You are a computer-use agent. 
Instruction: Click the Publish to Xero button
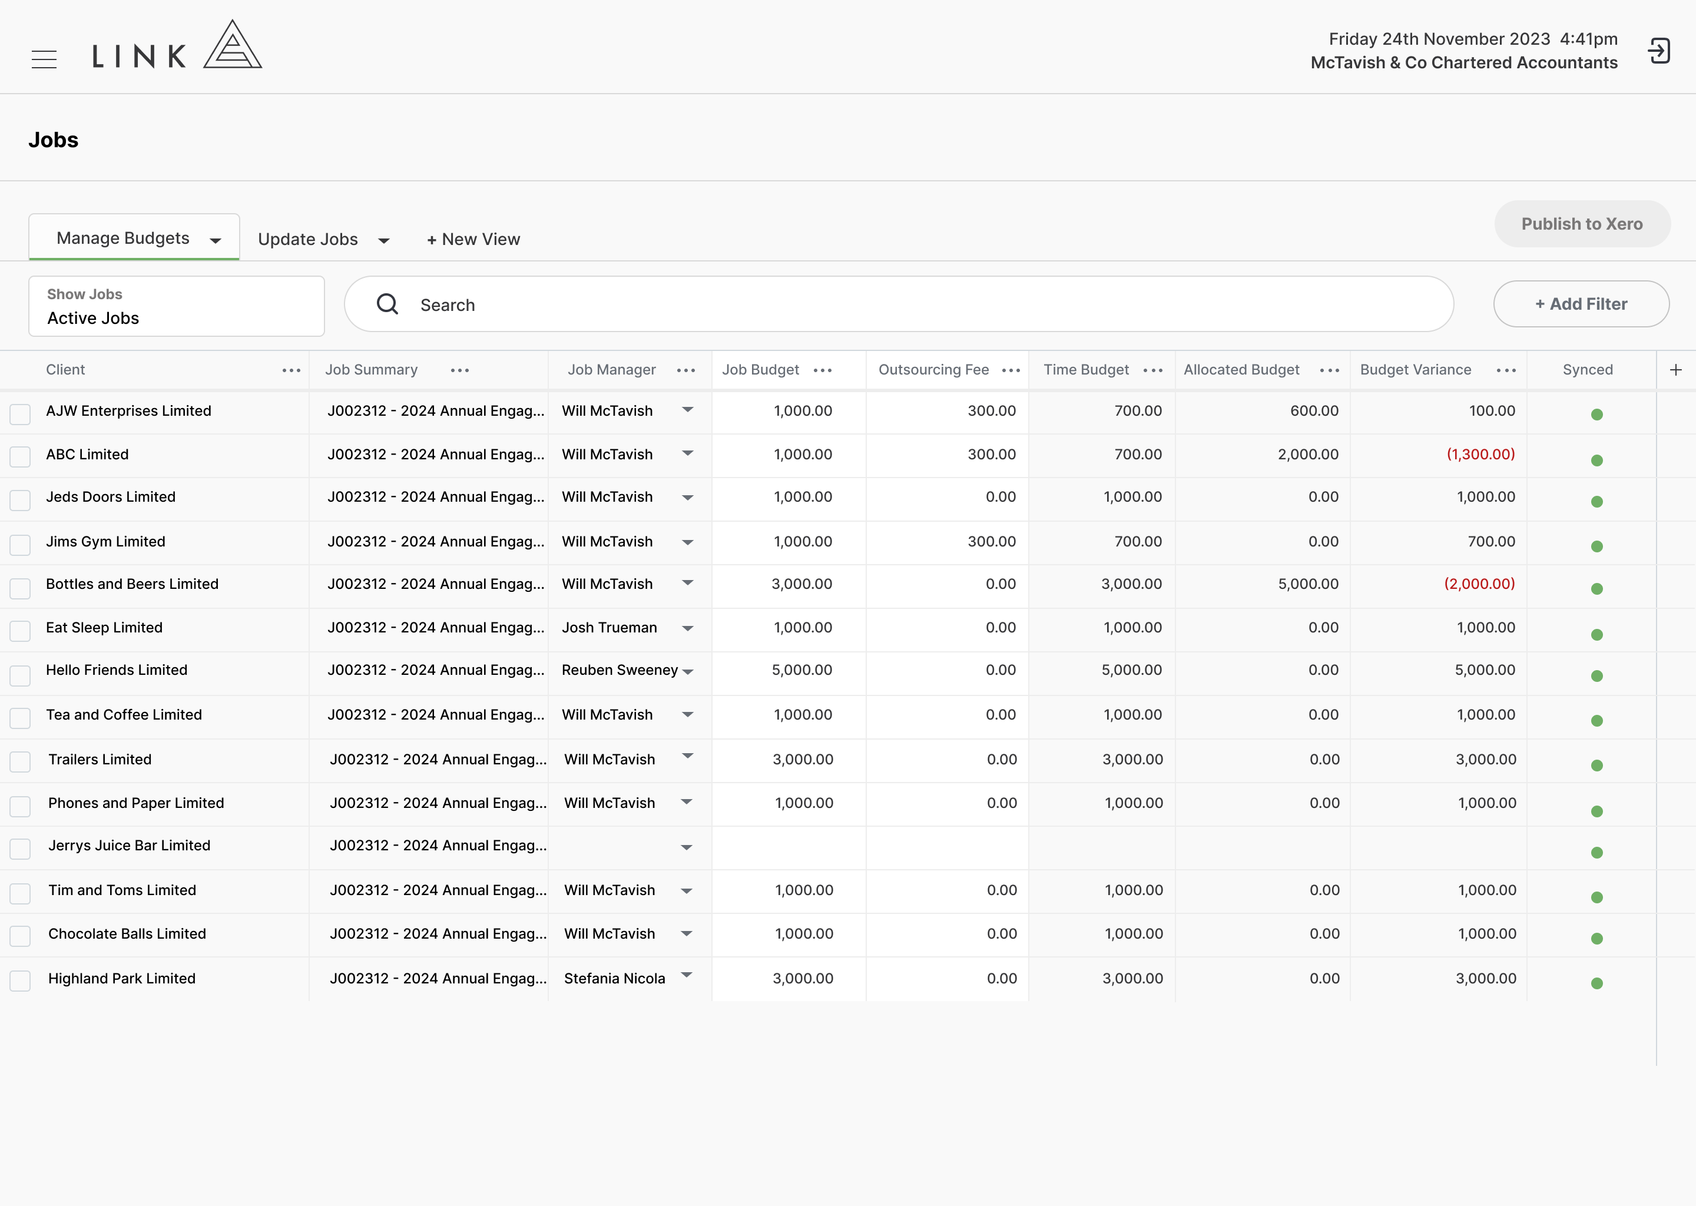pyautogui.click(x=1582, y=224)
